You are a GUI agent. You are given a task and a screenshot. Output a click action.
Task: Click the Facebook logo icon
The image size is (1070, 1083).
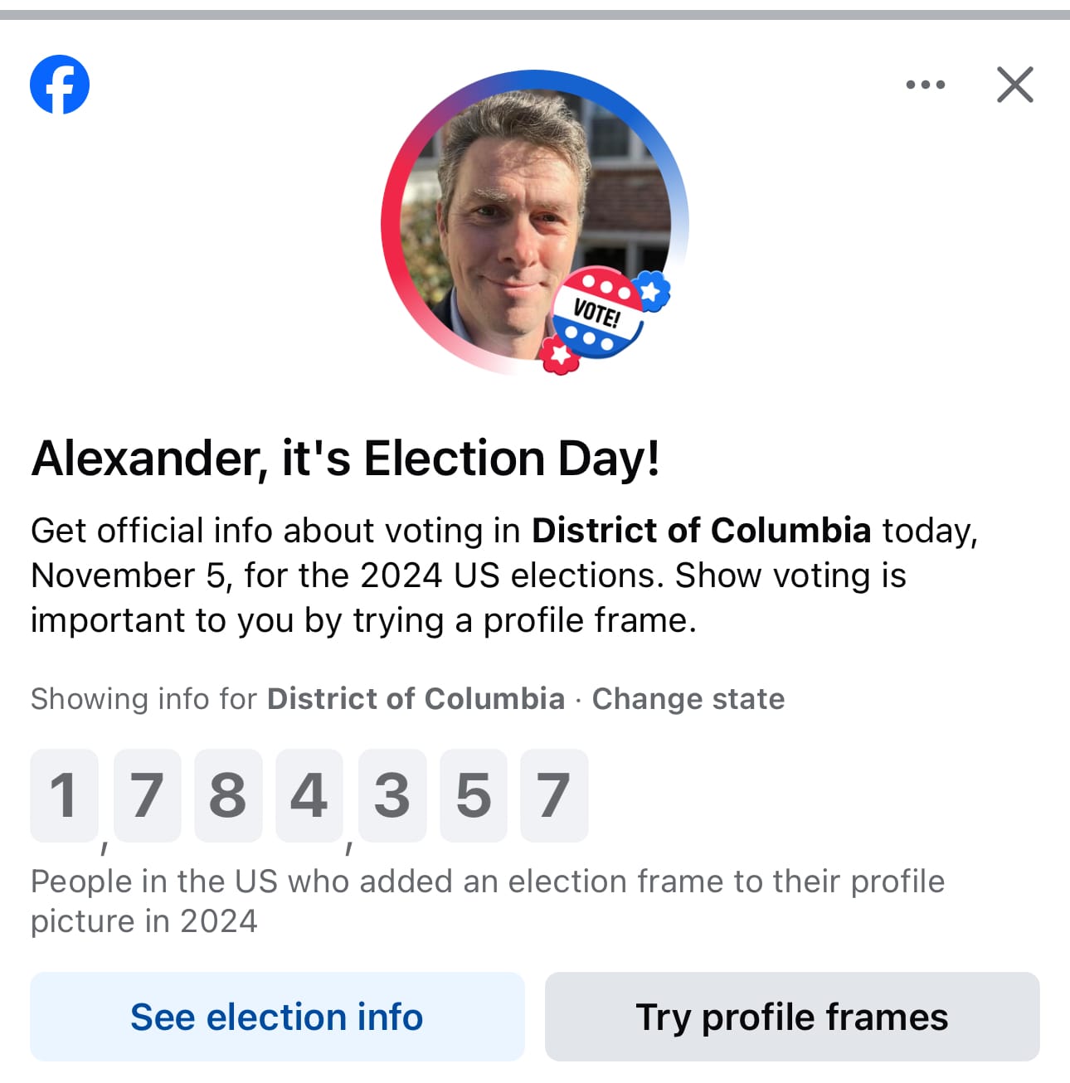point(60,85)
